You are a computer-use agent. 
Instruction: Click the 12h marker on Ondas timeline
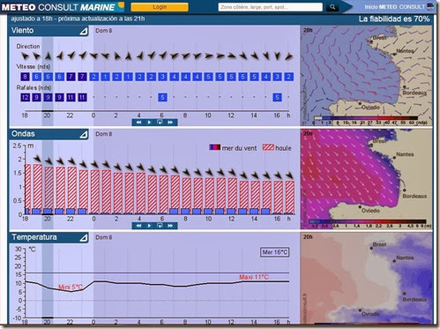(231, 219)
